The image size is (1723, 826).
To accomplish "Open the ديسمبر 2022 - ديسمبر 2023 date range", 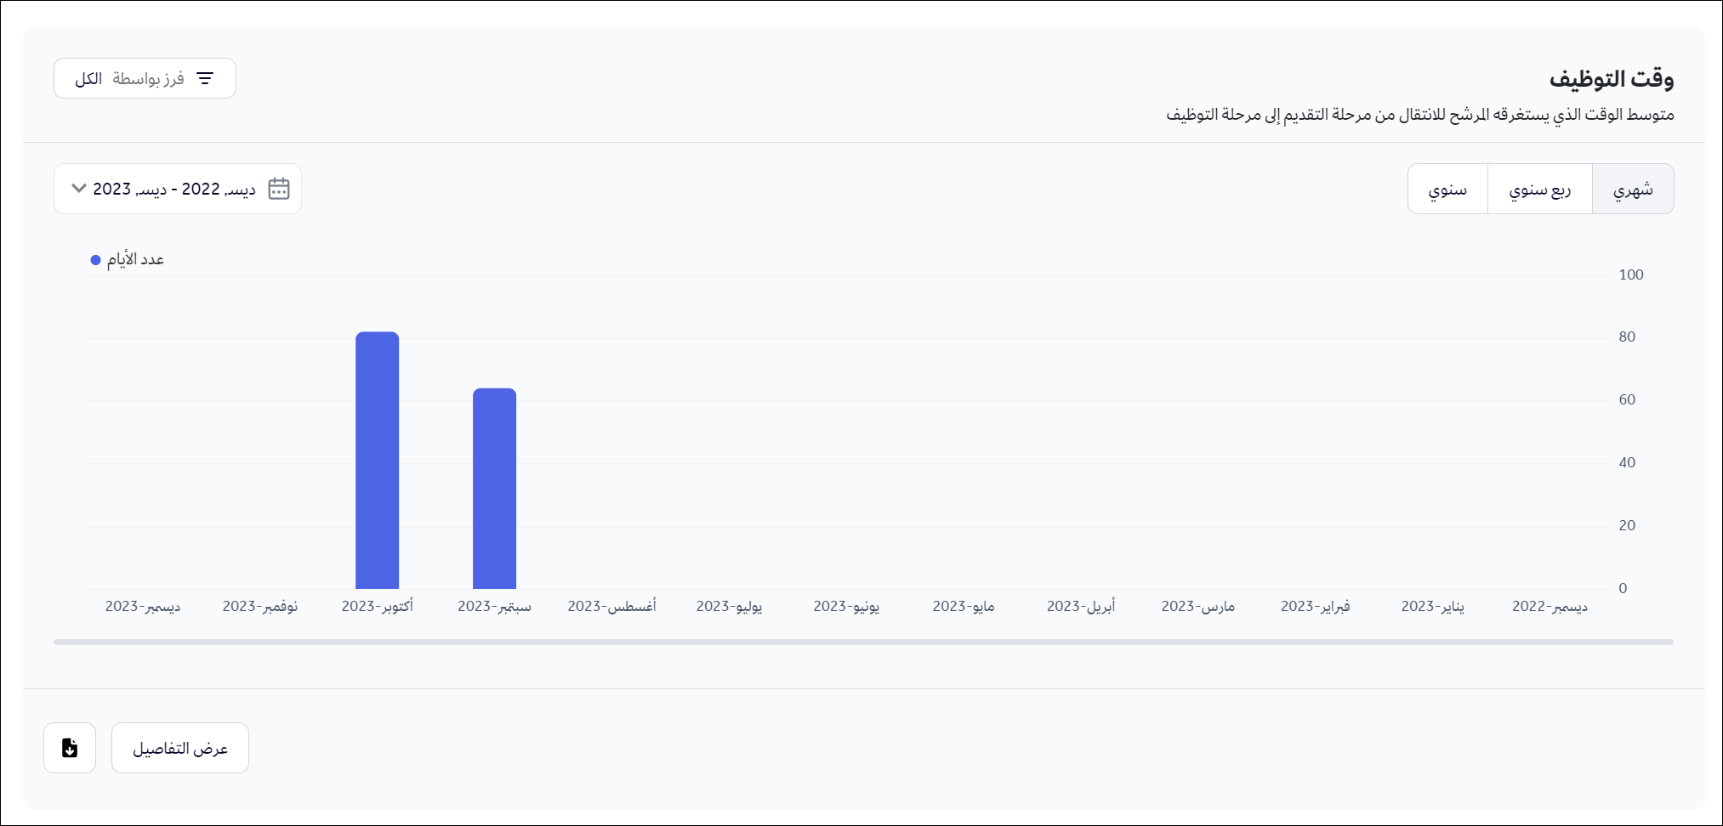I will [174, 189].
